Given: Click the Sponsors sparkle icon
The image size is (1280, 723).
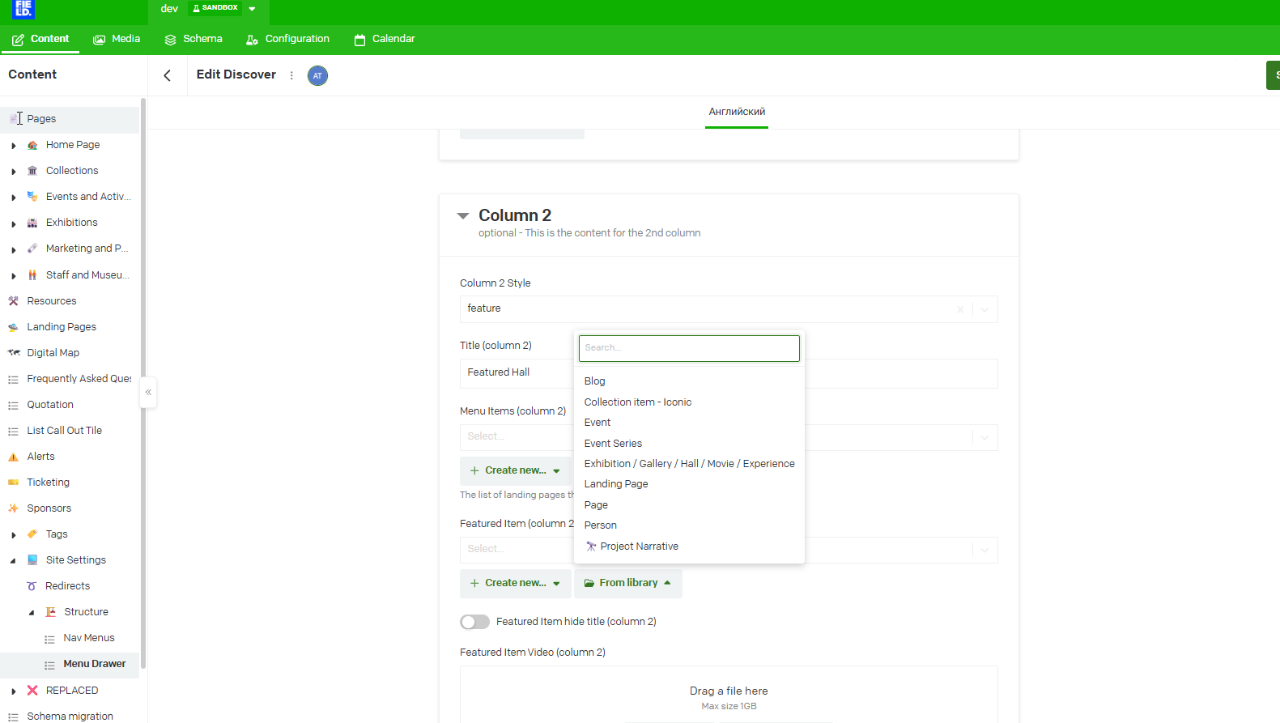Looking at the screenshot, I should pos(13,508).
